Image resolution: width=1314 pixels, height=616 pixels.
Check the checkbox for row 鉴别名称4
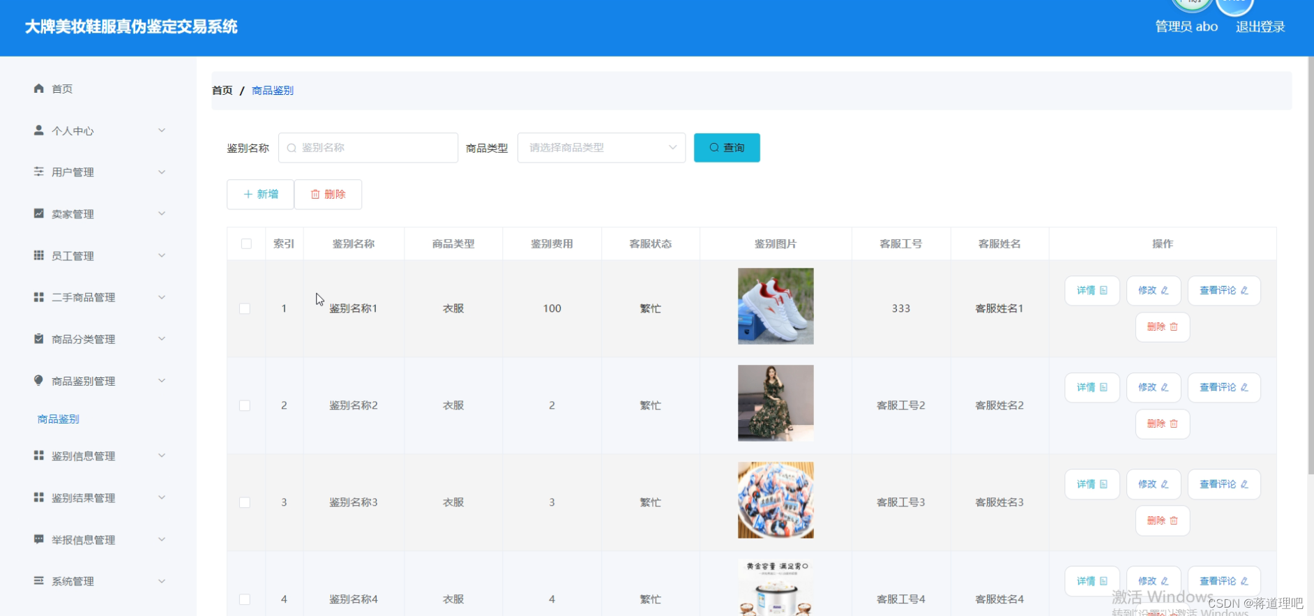pyautogui.click(x=245, y=599)
